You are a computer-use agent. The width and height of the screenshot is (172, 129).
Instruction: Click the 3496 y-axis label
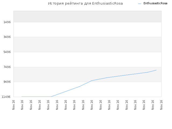point(7,37)
